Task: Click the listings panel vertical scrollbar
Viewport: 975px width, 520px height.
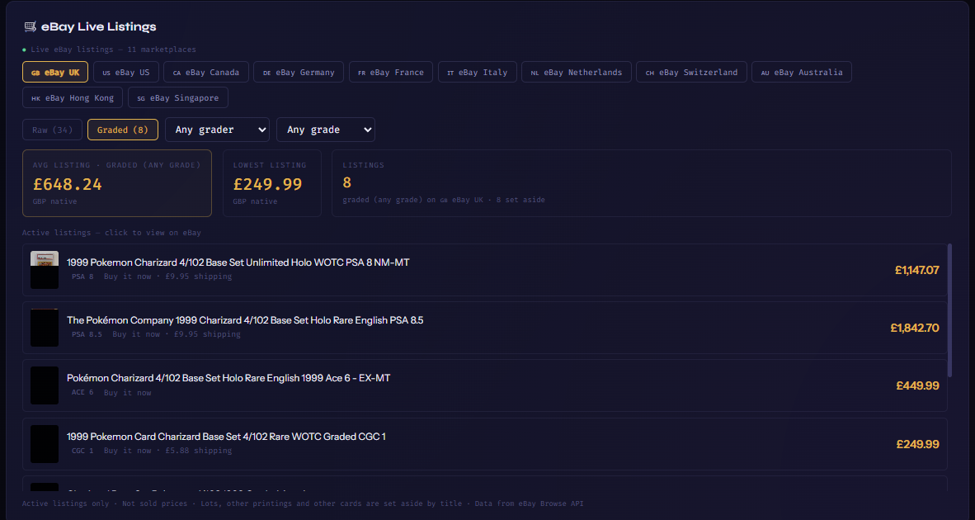Action: point(949,310)
